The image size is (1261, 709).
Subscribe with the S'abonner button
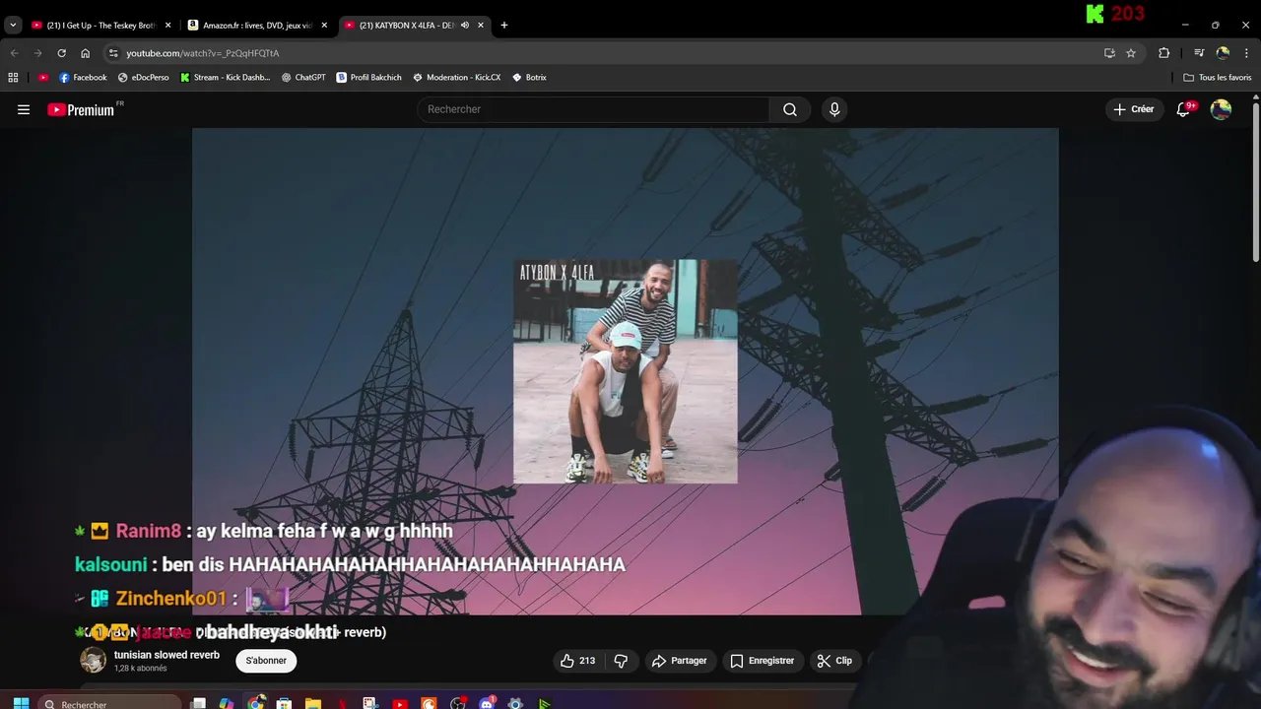click(266, 661)
